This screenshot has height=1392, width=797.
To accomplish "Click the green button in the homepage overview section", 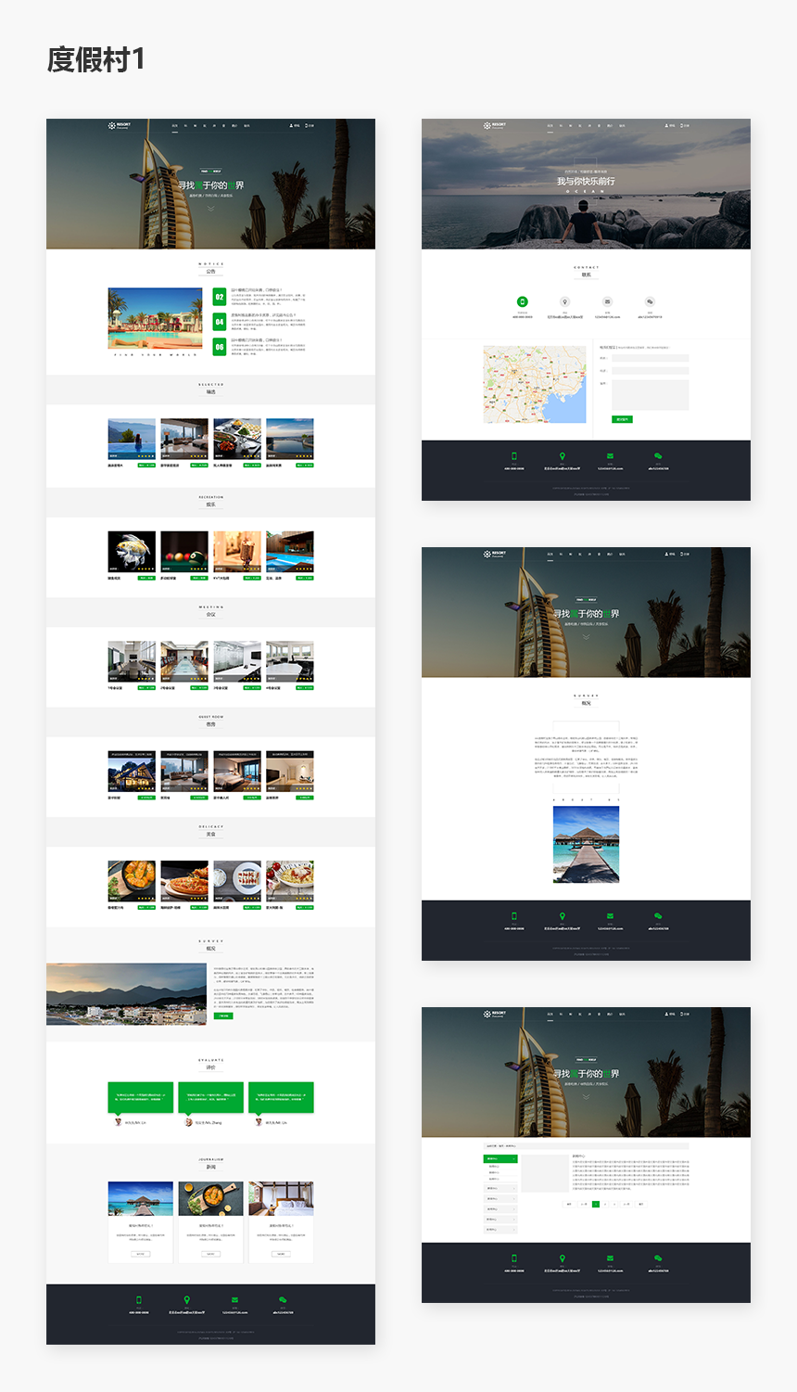I will 223,1015.
